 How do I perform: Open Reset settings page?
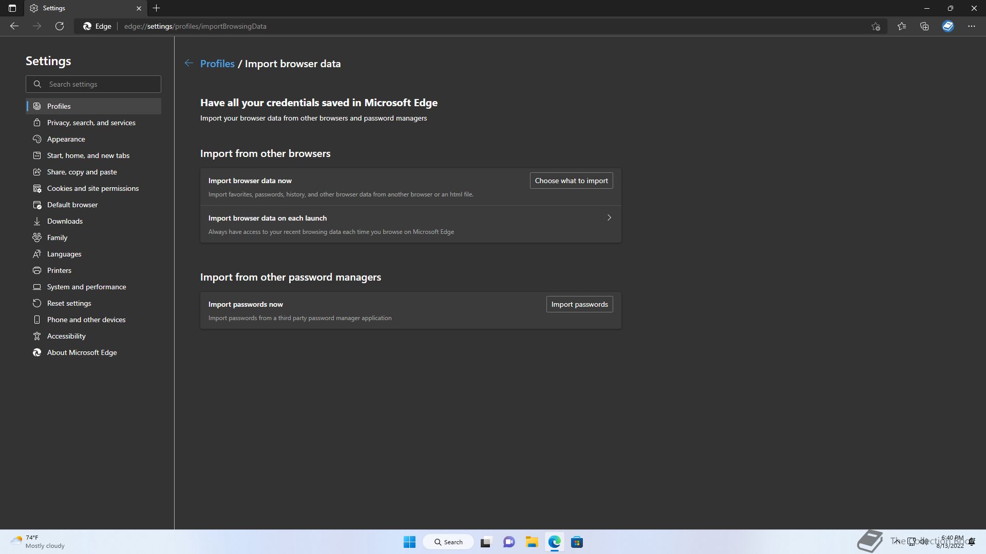[93, 303]
